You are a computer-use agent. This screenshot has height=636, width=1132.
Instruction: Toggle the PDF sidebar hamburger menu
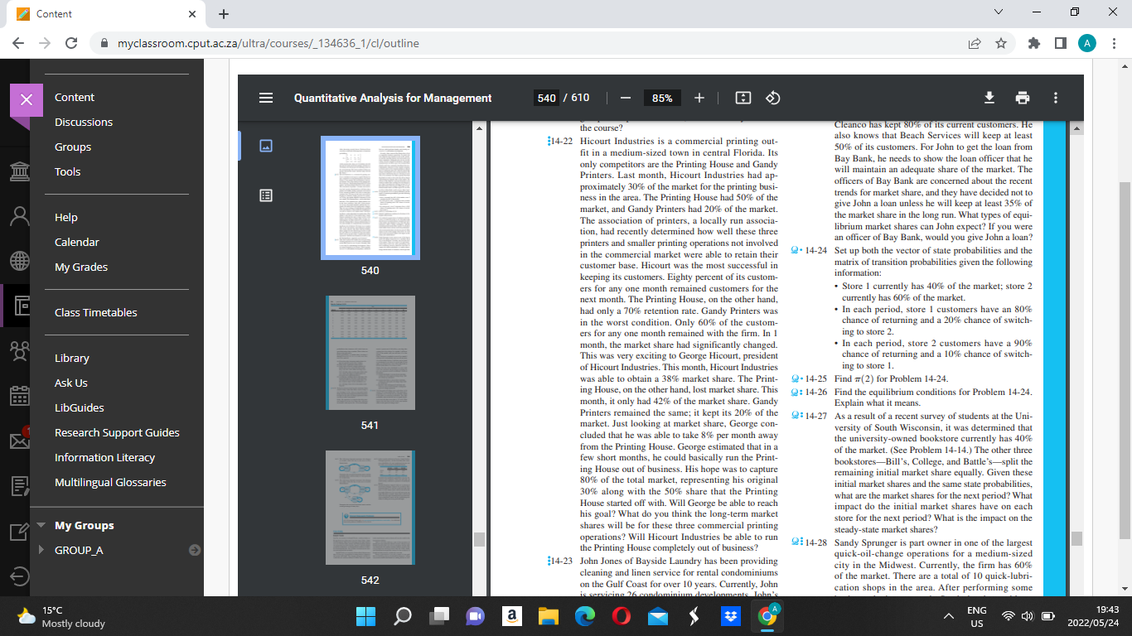[x=266, y=98]
